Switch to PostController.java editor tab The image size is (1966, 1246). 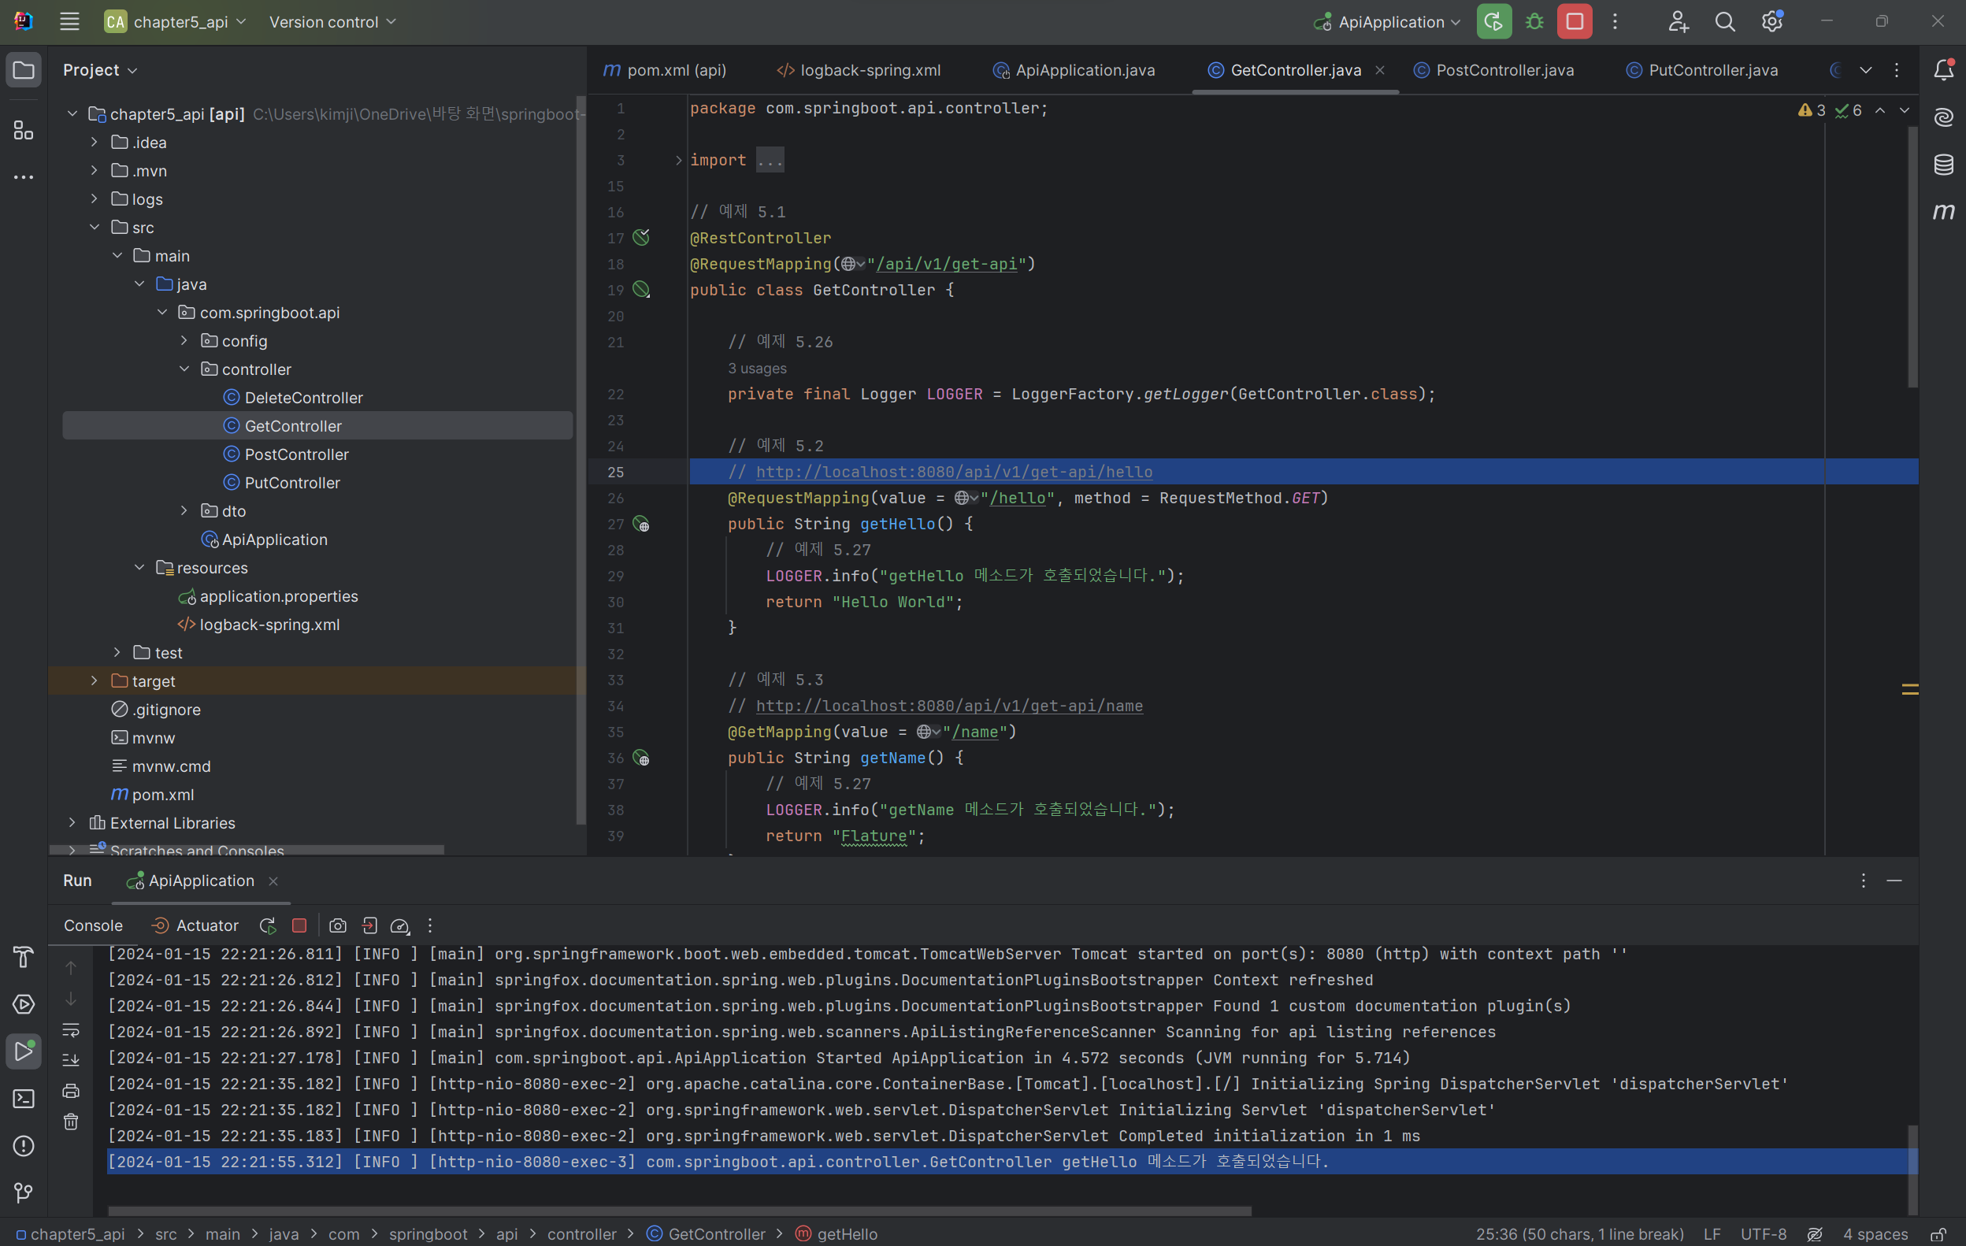pyautogui.click(x=1504, y=70)
